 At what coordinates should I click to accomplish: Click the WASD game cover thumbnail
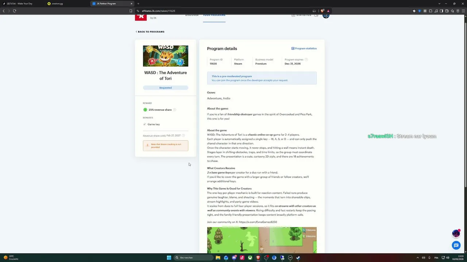(166, 56)
